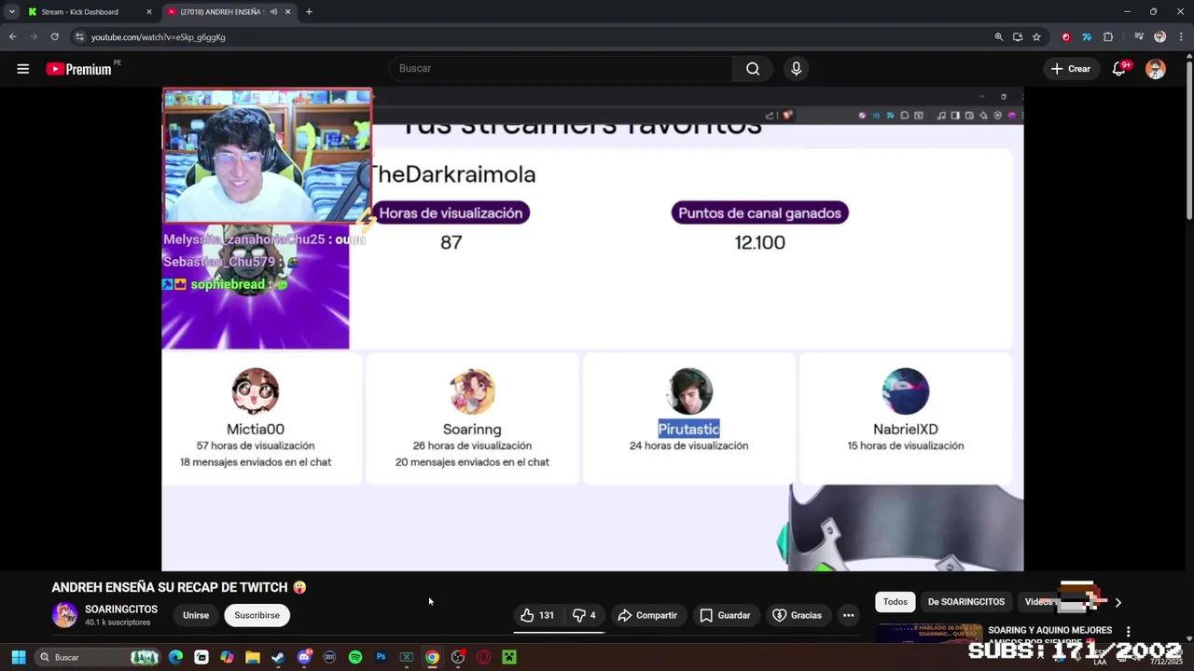Go to YouTube Premium home logo
The height and width of the screenshot is (671, 1194).
tap(79, 69)
